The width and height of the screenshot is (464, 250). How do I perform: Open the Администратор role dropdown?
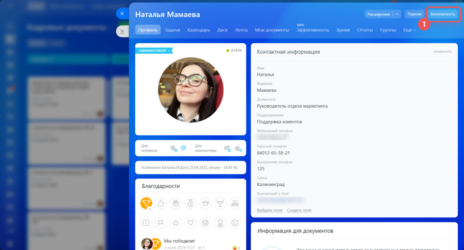click(154, 51)
